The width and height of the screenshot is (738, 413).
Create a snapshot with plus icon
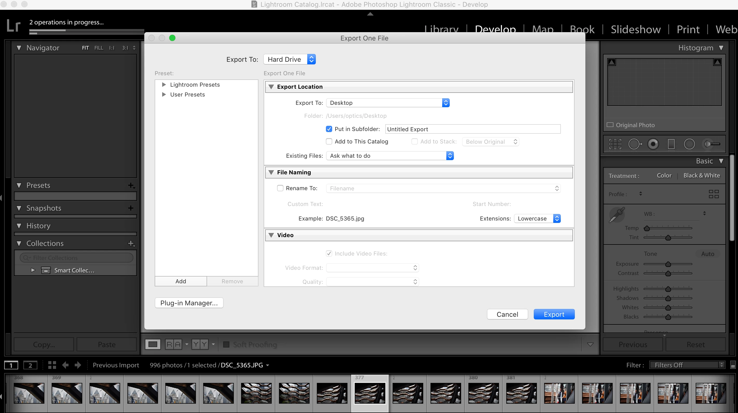(x=131, y=208)
